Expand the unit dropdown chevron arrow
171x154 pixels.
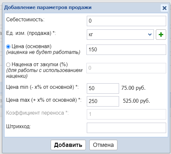tap(150, 35)
